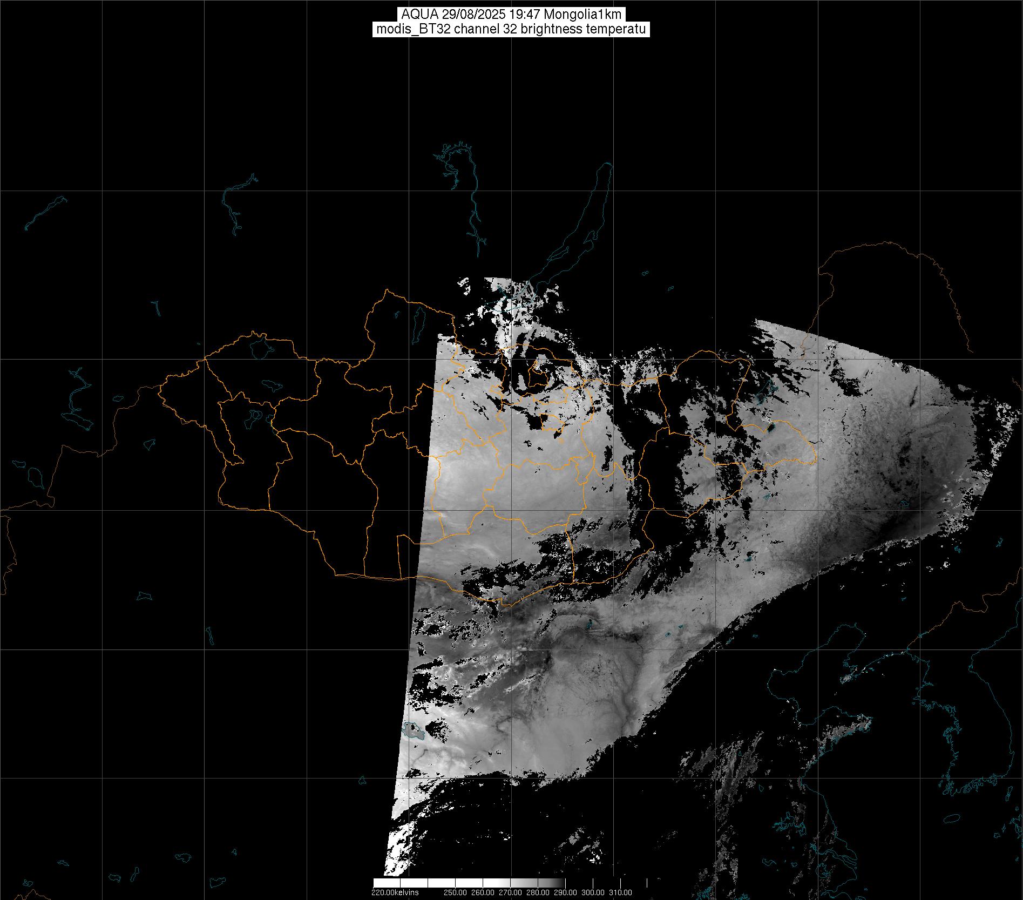Click the modis_BT32 channel 32 subtitle text
1023x900 pixels.
coord(511,29)
